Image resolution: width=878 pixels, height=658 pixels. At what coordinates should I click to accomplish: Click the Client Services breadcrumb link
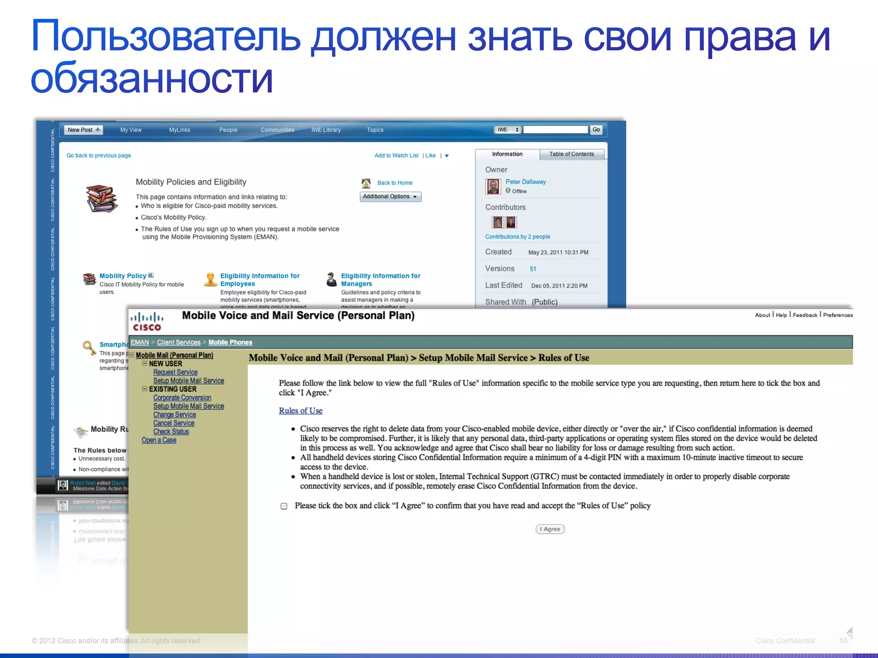[x=179, y=342]
